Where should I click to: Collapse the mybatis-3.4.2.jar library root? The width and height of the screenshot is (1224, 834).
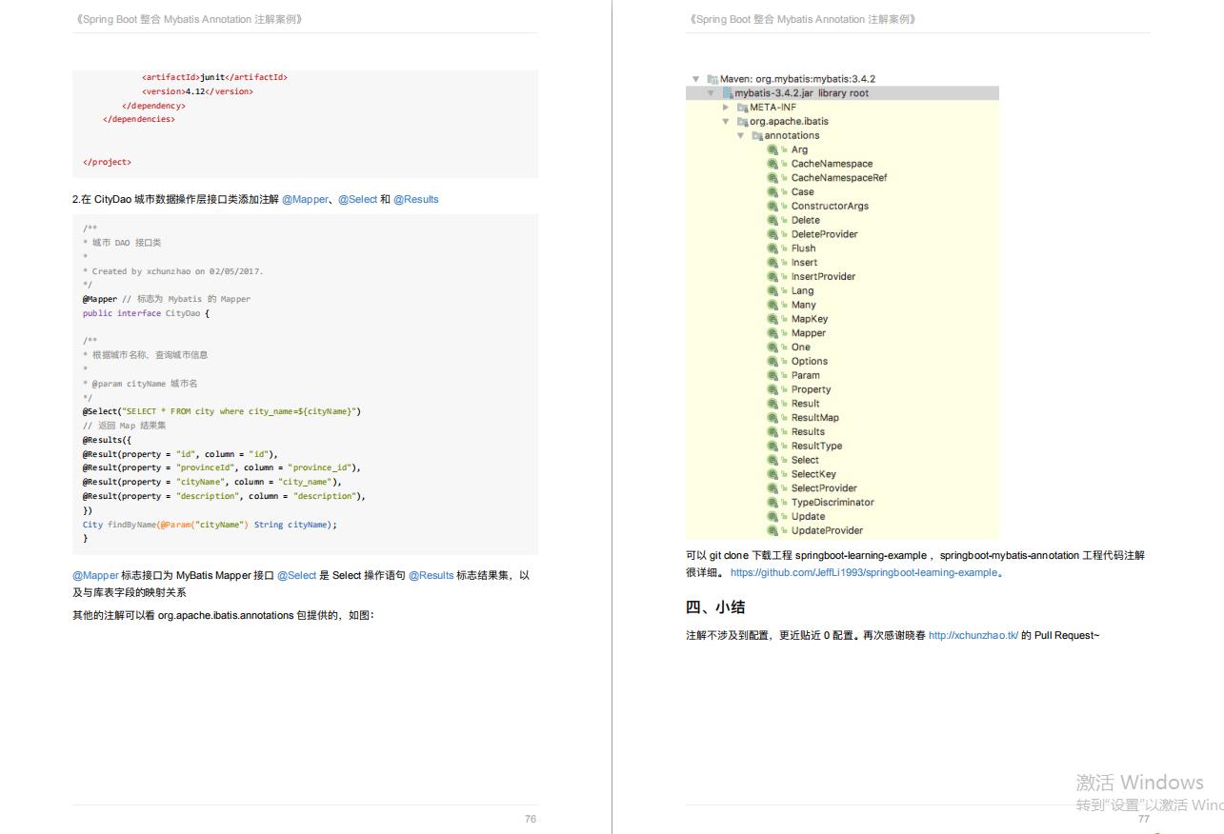711,93
